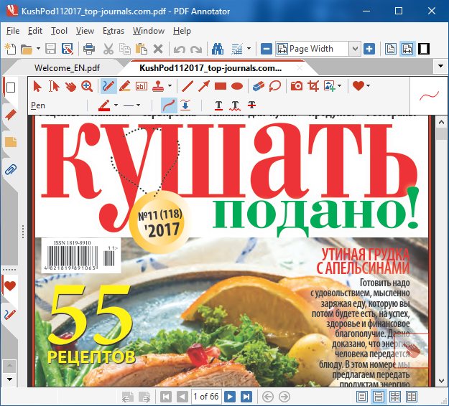The image size is (449, 406).
Task: Go to next page with arrow button
Action: click(x=230, y=397)
